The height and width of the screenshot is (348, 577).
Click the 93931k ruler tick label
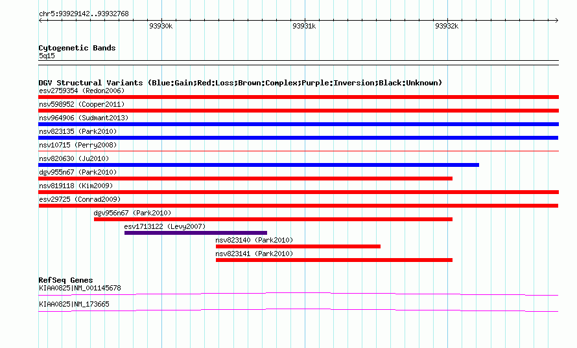coord(304,26)
